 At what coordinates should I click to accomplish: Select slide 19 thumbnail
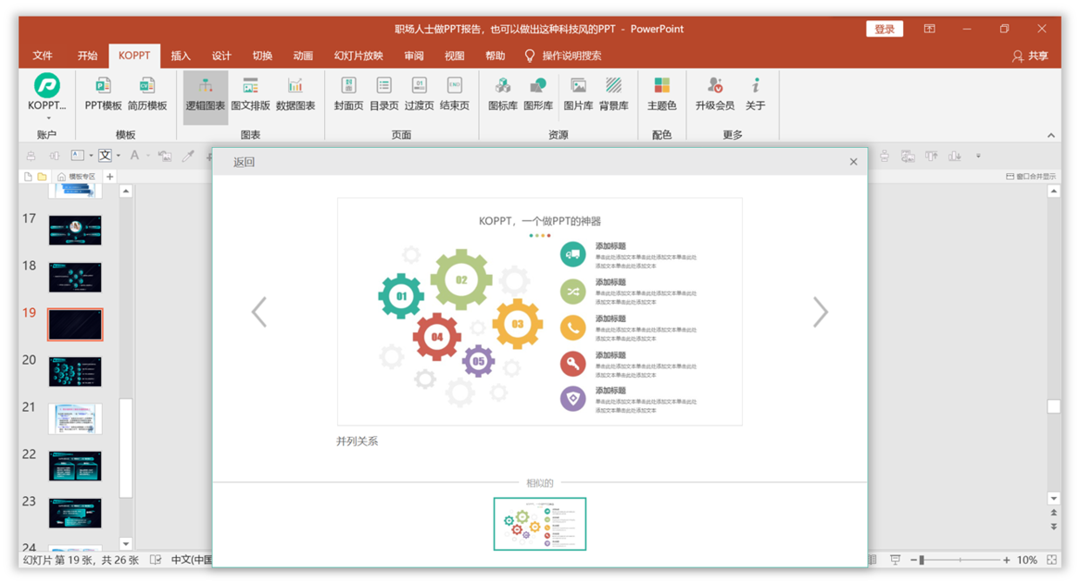75,324
